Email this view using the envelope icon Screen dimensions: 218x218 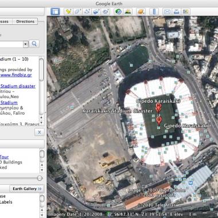coord(167,11)
